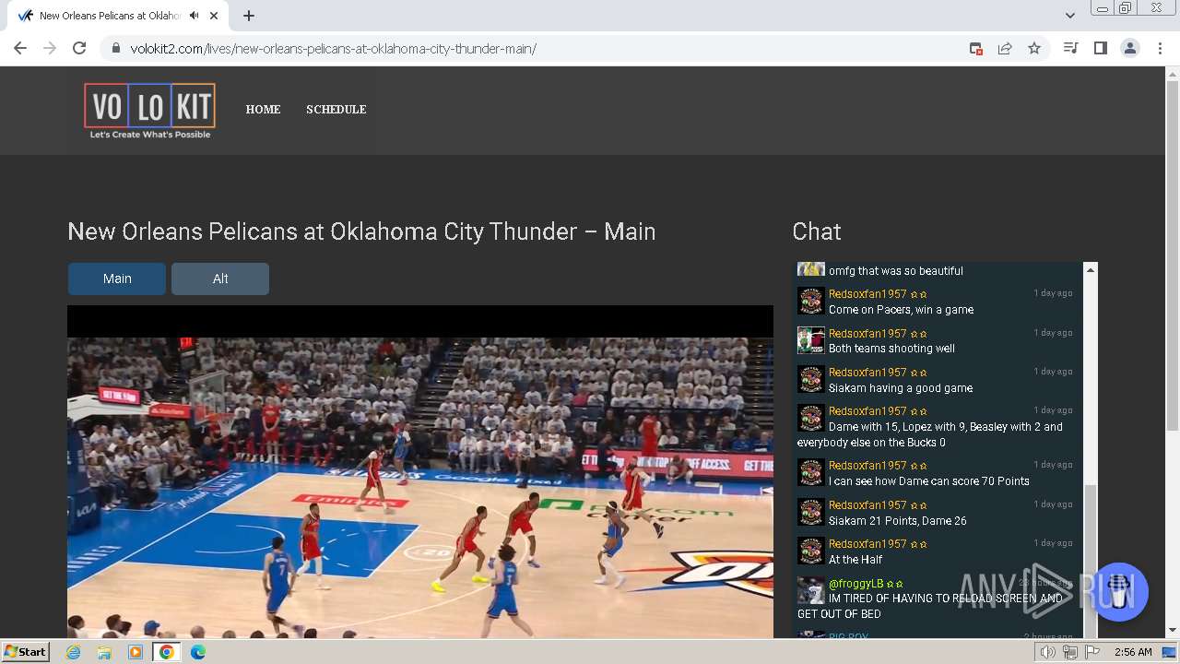Open the system tray volume icon
Screen dimensions: 1180x664
click(1048, 652)
